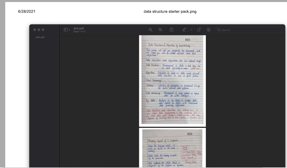Click the sidebar view toggle icon

point(66,30)
